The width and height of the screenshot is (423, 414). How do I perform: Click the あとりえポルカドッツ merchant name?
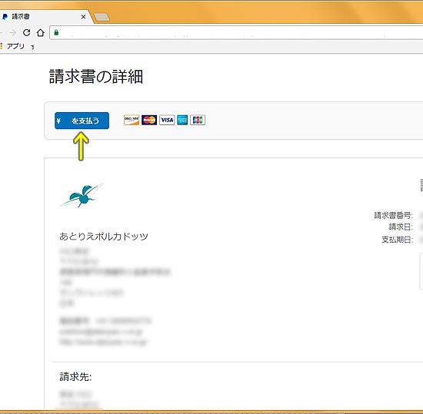click(104, 237)
